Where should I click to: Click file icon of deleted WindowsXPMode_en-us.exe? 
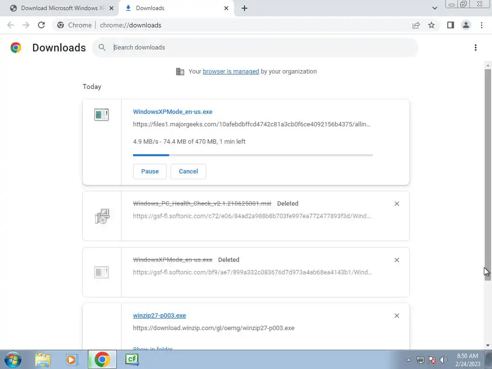[x=101, y=272]
